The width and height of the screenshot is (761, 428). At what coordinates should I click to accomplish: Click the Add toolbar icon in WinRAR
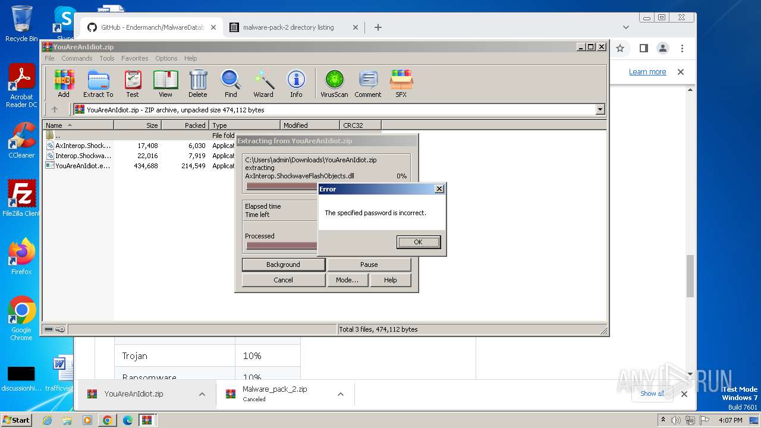[x=64, y=83]
